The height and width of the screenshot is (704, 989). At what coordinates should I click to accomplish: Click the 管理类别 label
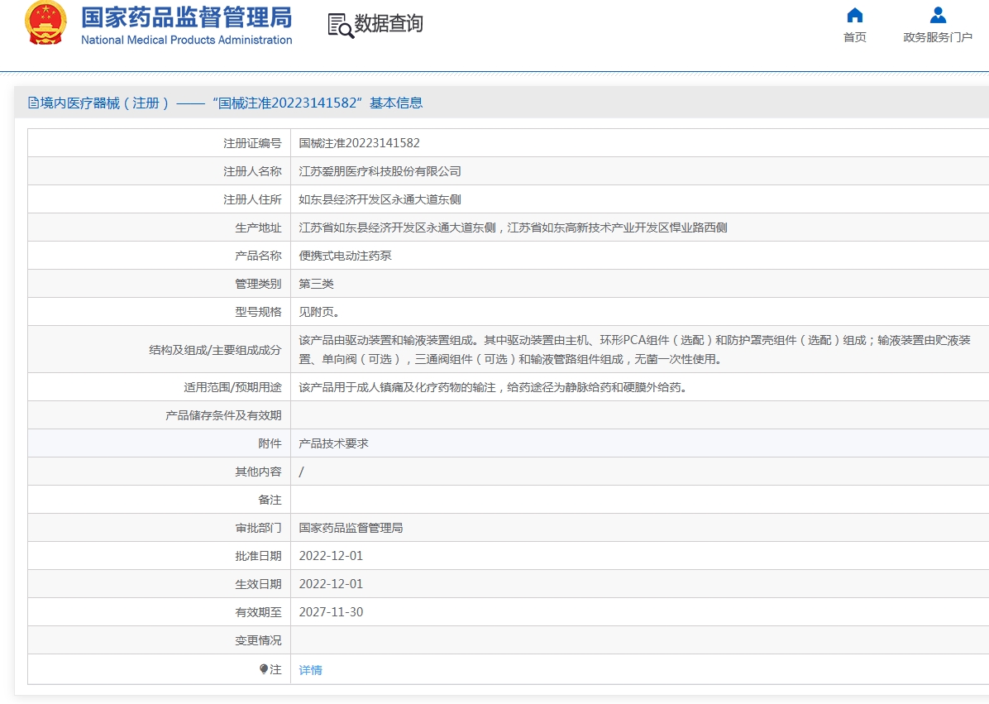(258, 284)
